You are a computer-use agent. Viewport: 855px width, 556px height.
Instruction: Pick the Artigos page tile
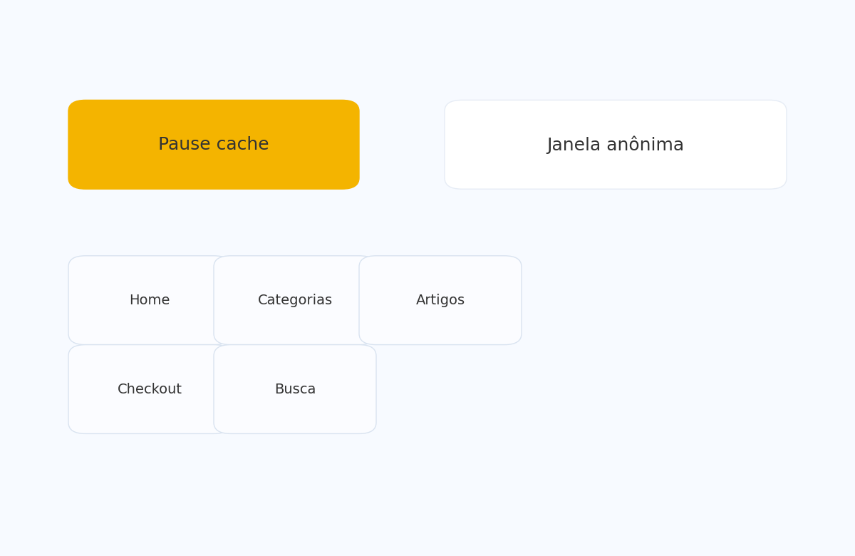click(440, 300)
